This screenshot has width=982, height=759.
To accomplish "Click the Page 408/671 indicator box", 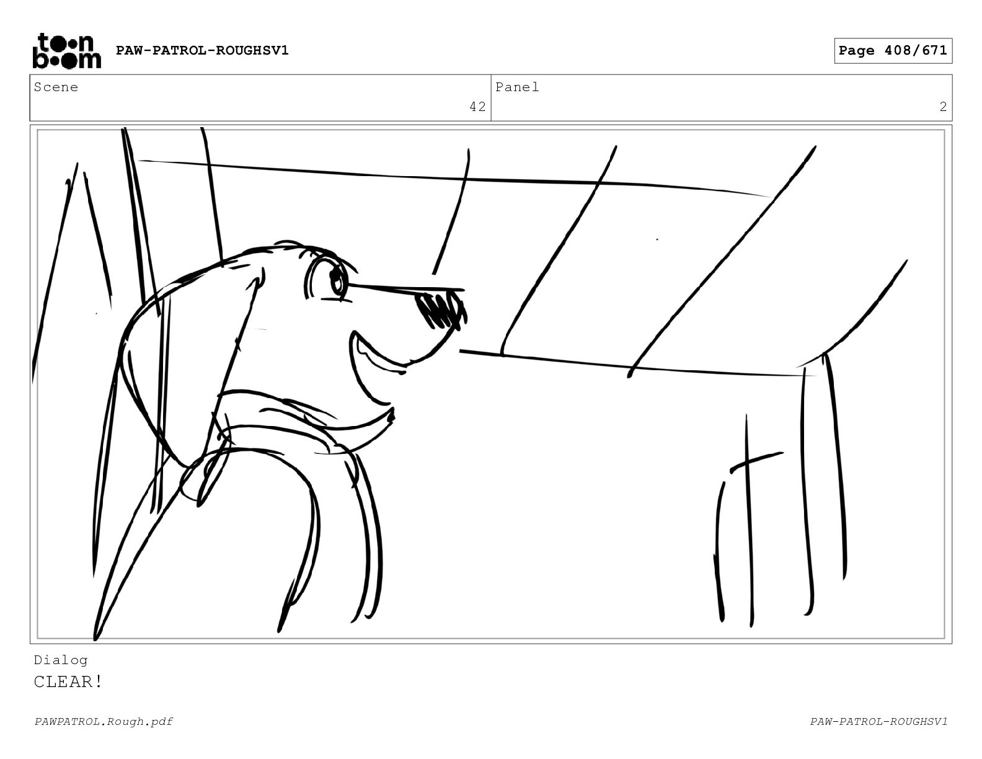I will 893,51.
